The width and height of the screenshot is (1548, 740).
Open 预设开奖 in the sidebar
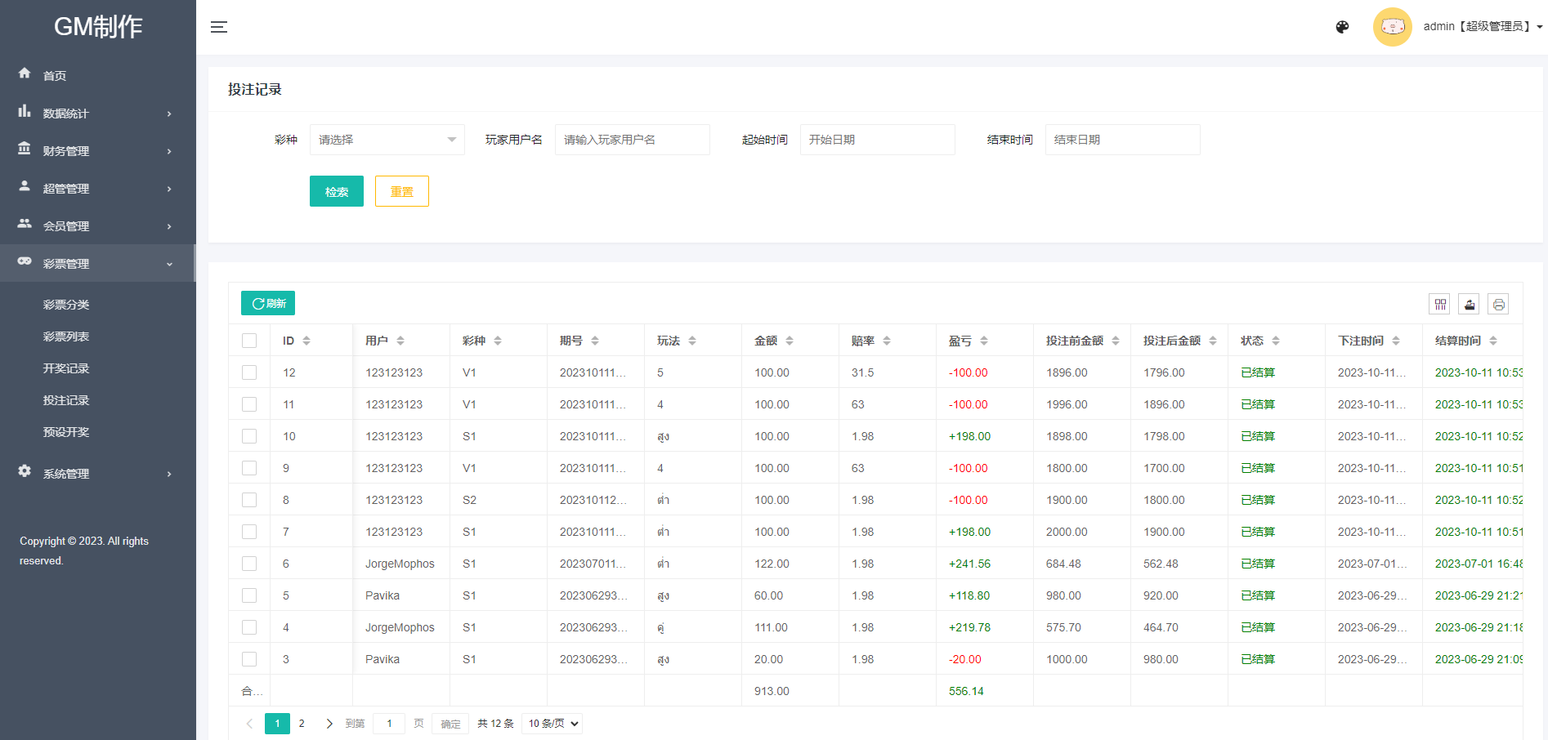(66, 432)
